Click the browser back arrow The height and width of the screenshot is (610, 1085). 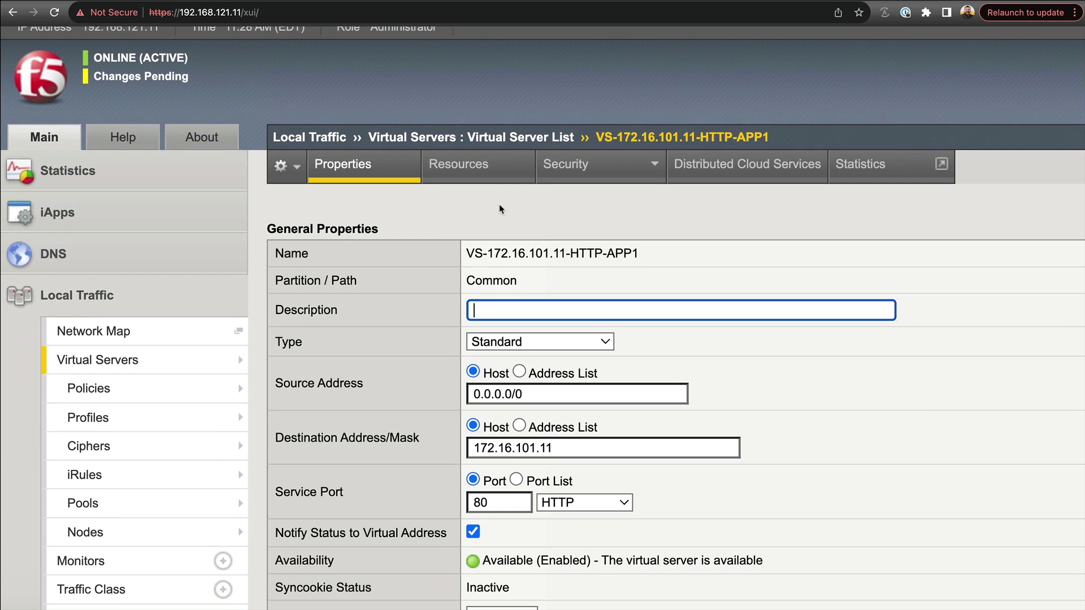tap(12, 12)
